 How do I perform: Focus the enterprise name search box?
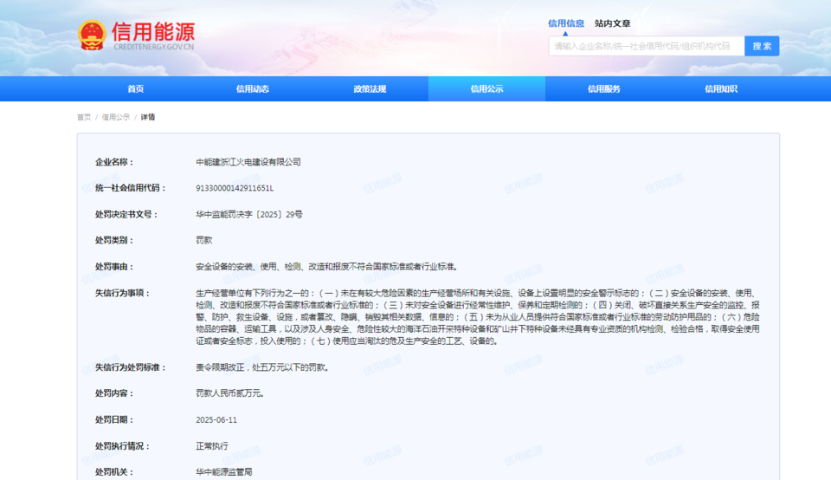[646, 46]
